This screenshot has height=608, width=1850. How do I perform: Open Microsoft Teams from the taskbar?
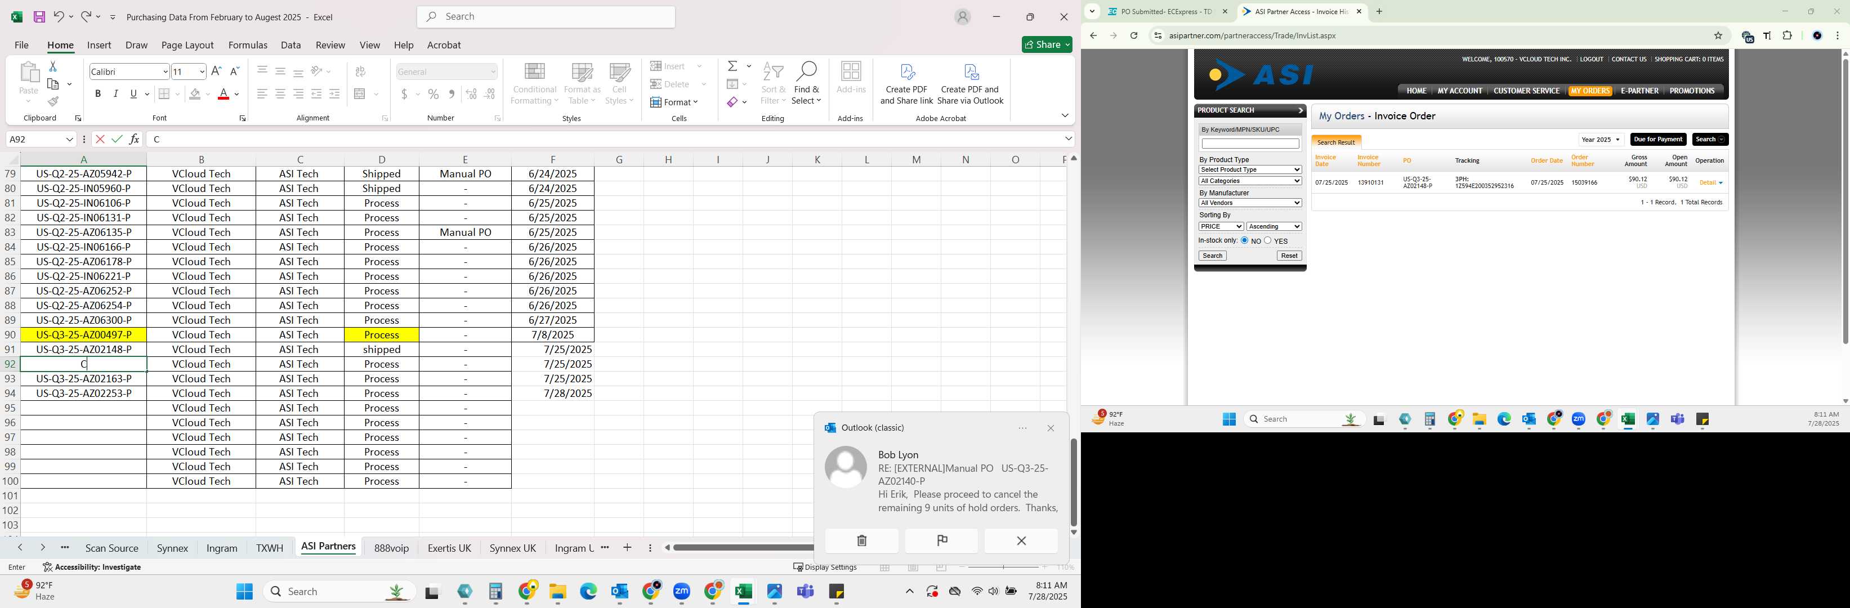pyautogui.click(x=805, y=592)
